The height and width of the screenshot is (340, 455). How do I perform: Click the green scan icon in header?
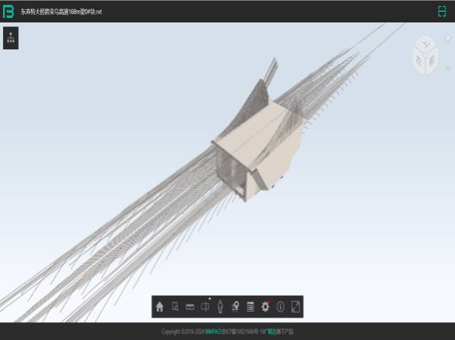(441, 11)
